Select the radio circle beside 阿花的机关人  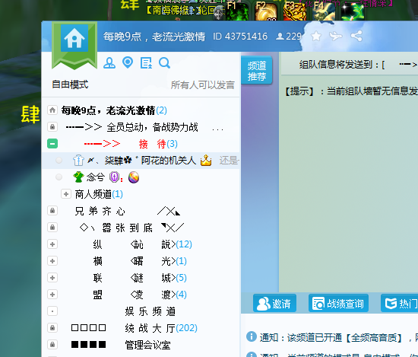click(59, 160)
